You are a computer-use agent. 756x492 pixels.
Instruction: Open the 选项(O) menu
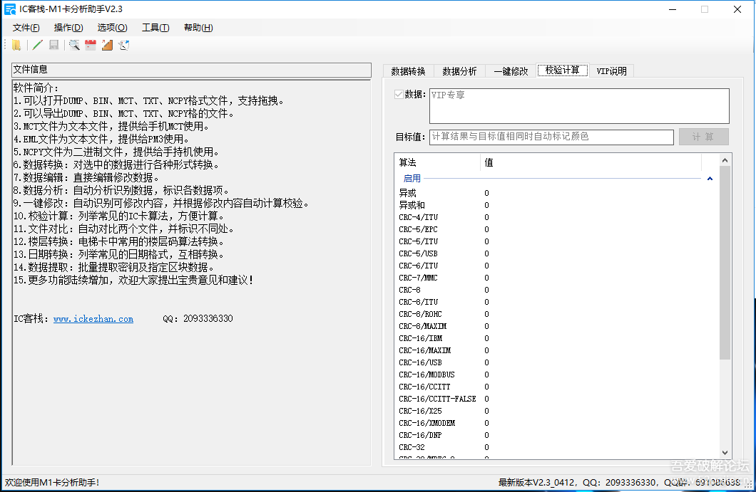point(113,28)
